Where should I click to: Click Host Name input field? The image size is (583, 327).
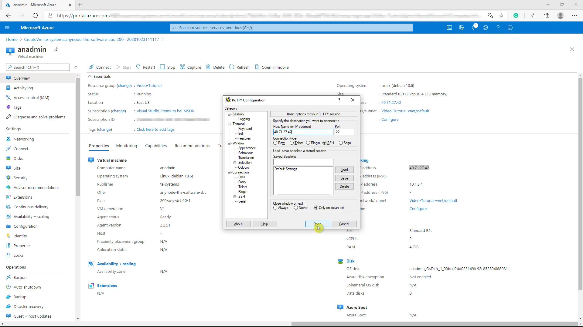click(303, 132)
